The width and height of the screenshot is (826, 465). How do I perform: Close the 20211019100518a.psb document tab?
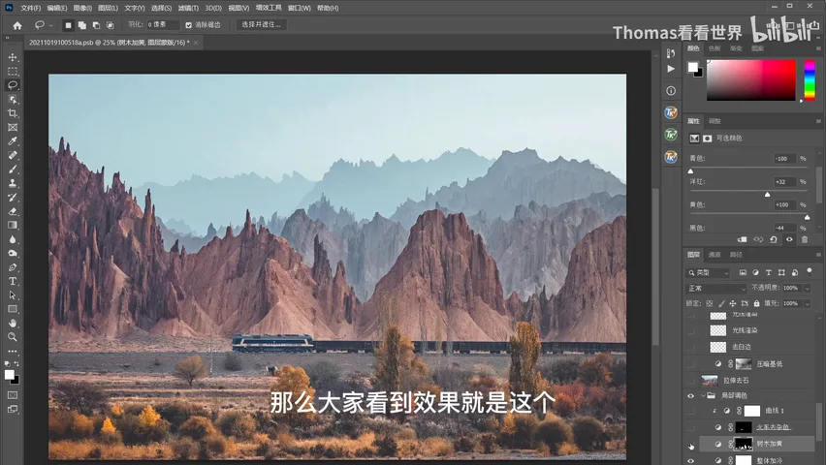pos(196,43)
